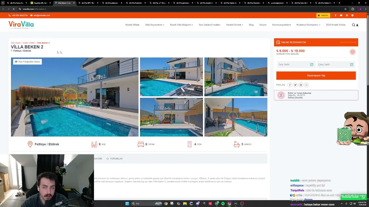Screen dimensions: 369x207
Task: Call the phone number in top bar
Action: tap(18, 15)
